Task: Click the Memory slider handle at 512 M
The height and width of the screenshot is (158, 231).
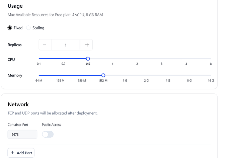Action: click(x=103, y=75)
